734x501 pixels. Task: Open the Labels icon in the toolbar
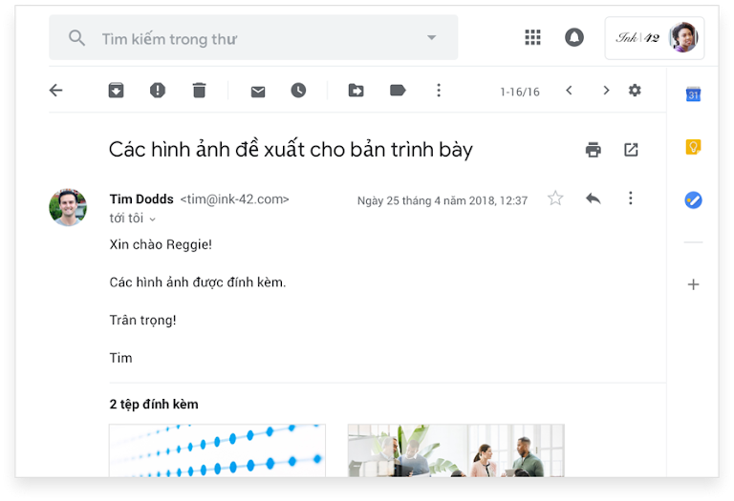tap(398, 91)
